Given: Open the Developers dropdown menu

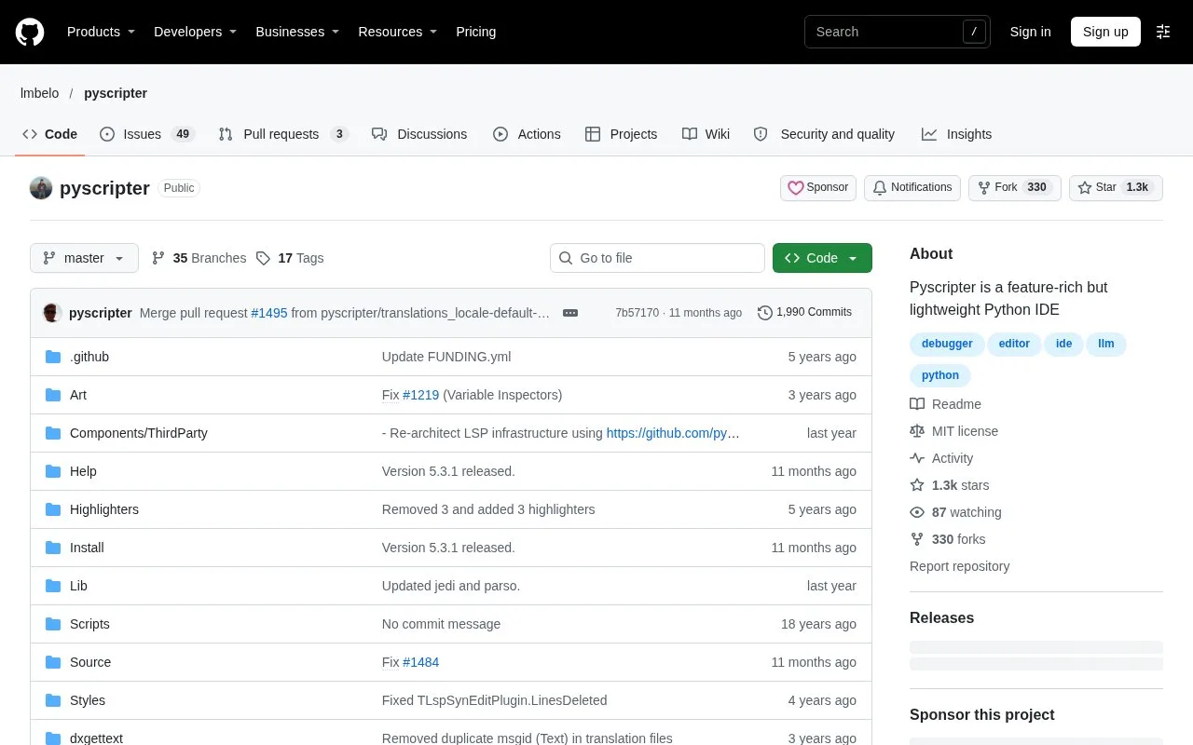Looking at the screenshot, I should tap(195, 32).
